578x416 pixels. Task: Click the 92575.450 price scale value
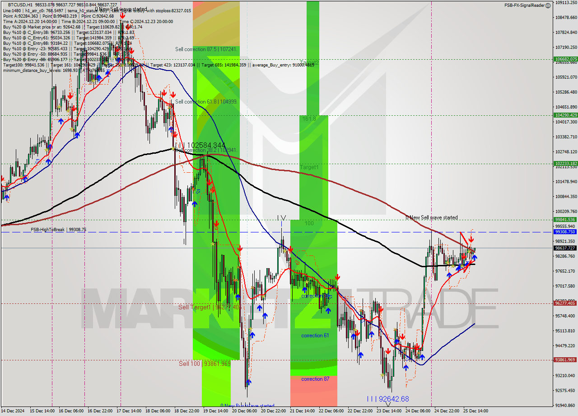566,390
